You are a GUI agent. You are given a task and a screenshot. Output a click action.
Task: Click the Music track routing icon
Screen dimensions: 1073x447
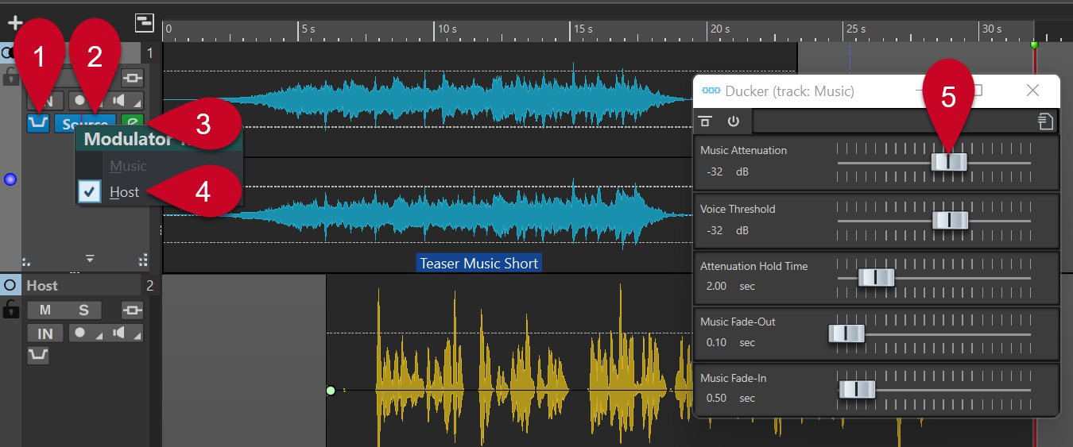[132, 79]
